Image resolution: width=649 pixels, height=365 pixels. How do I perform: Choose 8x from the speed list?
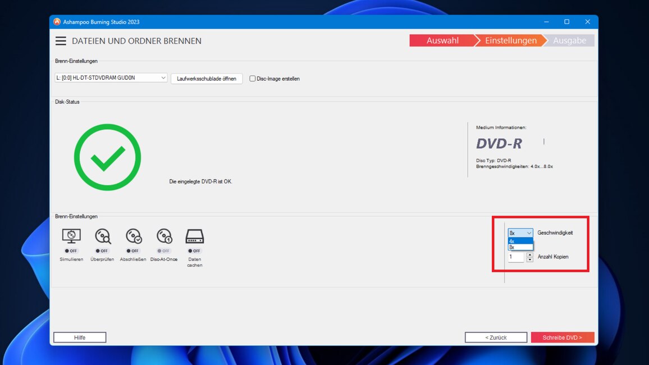(520, 247)
